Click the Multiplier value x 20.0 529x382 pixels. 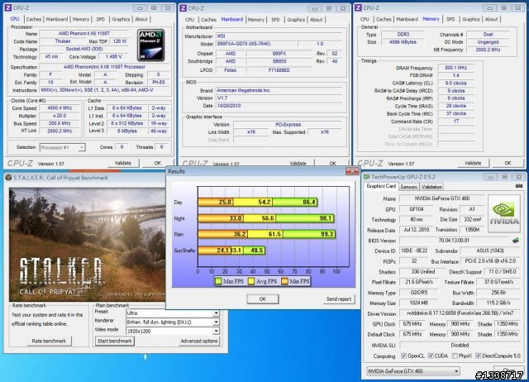click(60, 116)
